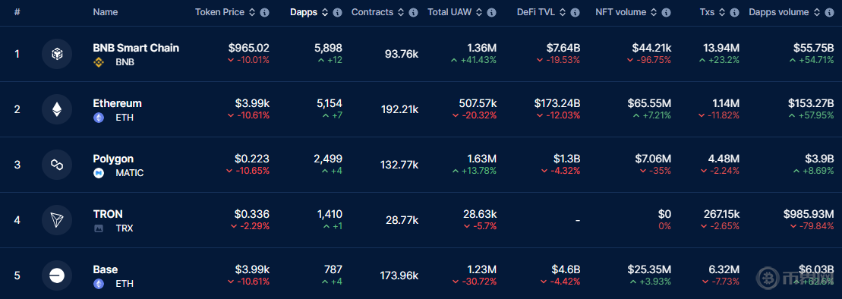This screenshot has width=842, height=299.
Task: Show info tooltip for DeFi TVL
Action: [x=575, y=12]
